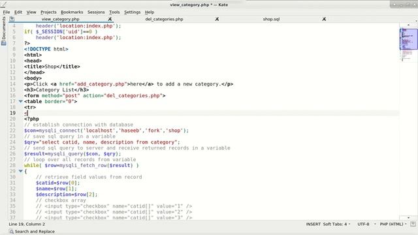This screenshot has width=418, height=235.
Task: Place cursor on the <tr> line
Action: click(x=30, y=107)
